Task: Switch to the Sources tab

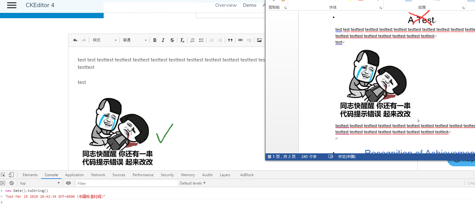Action: 119,175
